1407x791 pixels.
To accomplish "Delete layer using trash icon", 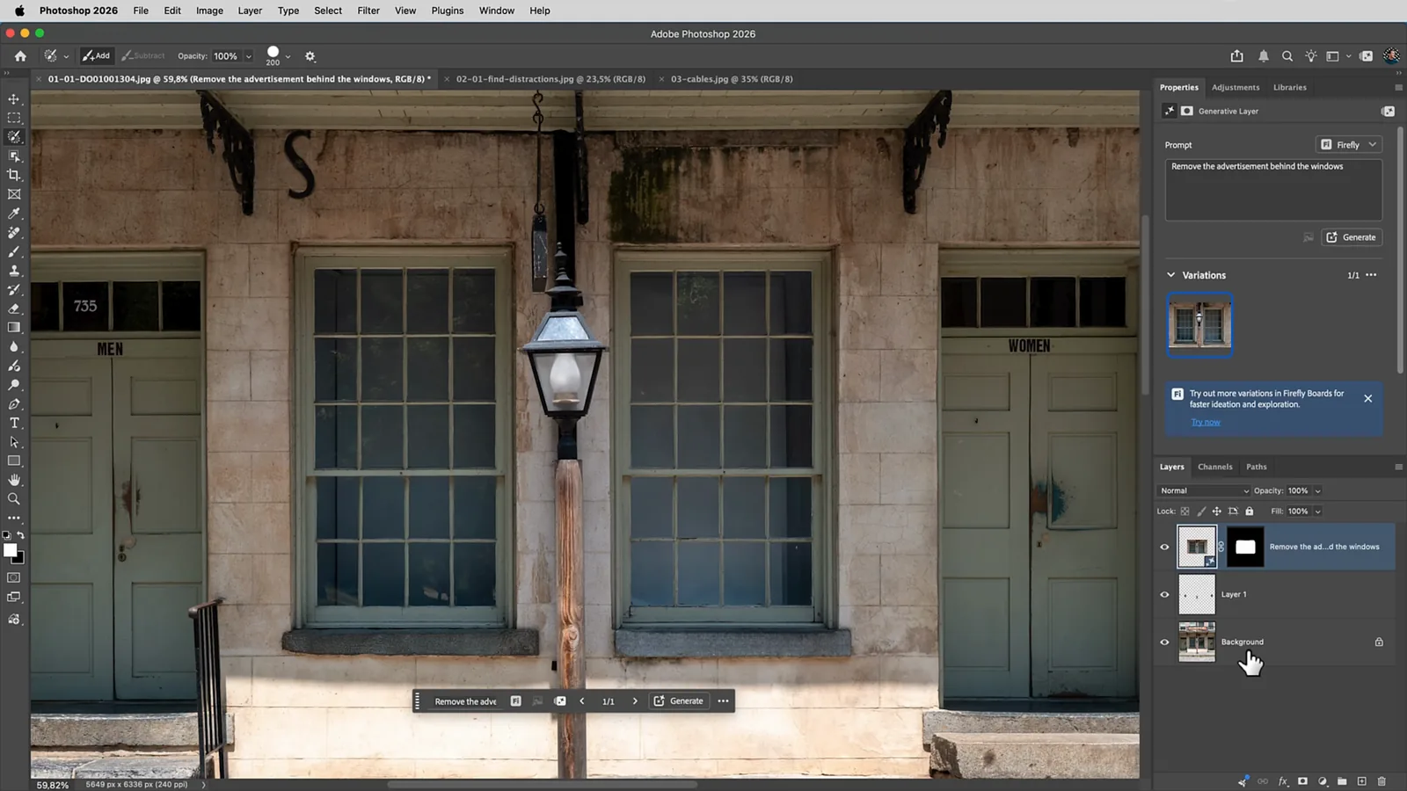I will (x=1381, y=780).
